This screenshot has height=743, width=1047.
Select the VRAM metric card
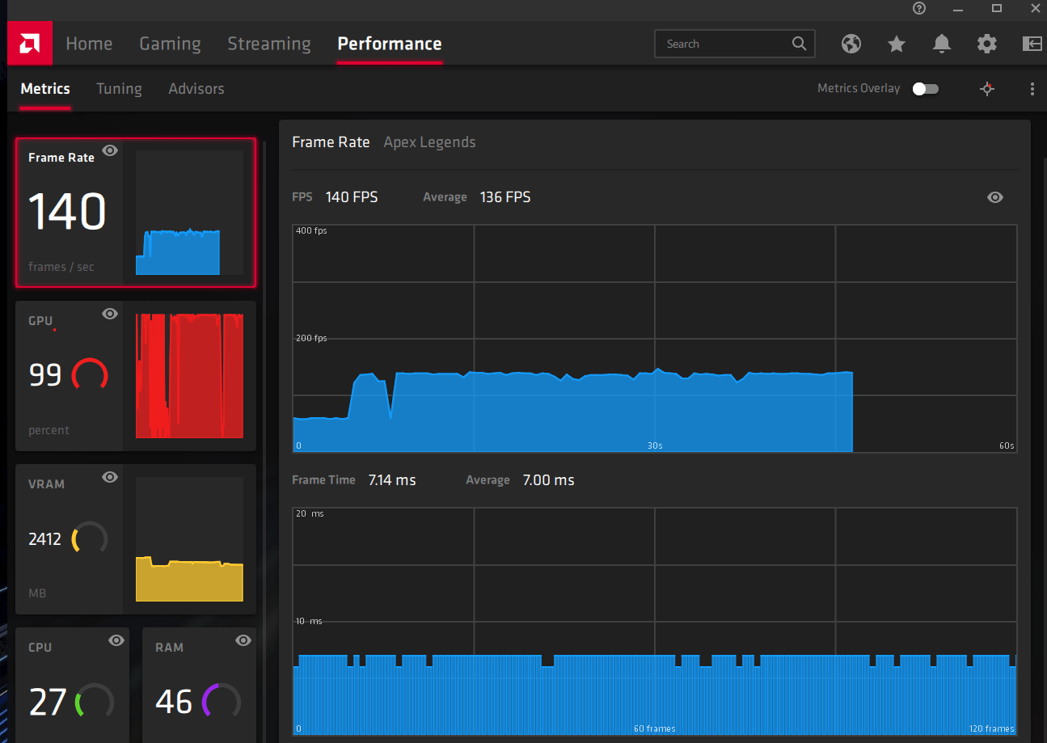tap(136, 539)
